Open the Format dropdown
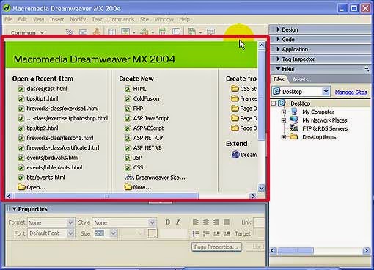Screen dimensions: 374x270 [x=70, y=222]
